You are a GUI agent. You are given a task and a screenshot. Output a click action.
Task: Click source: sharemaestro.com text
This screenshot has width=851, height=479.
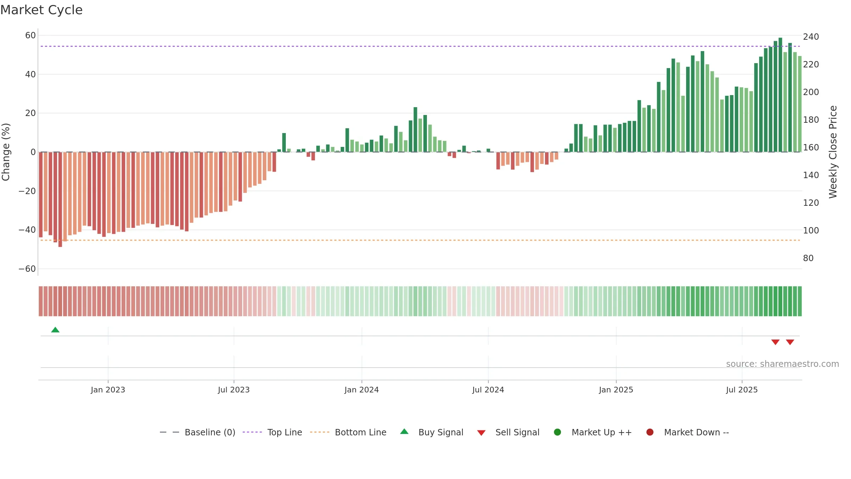[783, 364]
